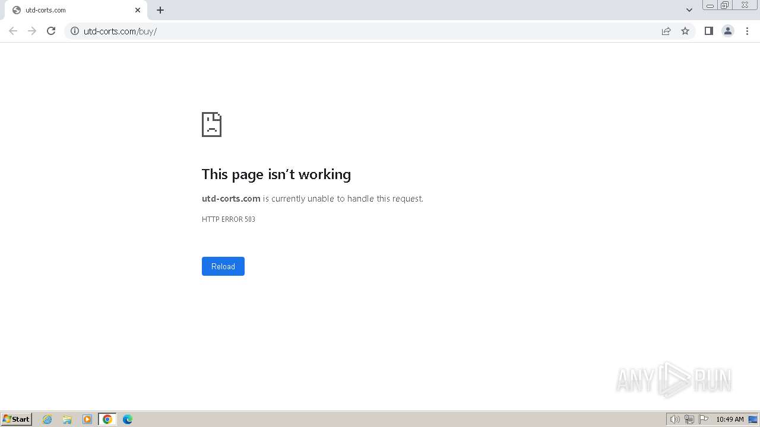Screen dimensions: 760x427
Task: Click the 10:49 AM clock
Action: [x=730, y=419]
